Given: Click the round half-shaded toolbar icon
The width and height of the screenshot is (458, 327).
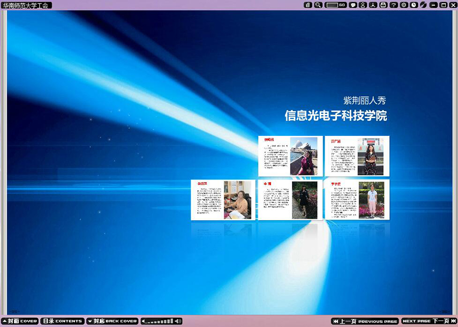Looking at the screenshot, I should pyautogui.click(x=423, y=5).
